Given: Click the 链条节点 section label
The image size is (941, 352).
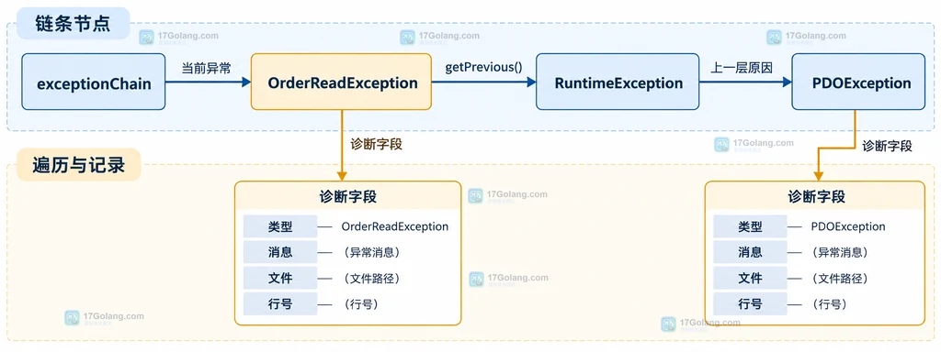Looking at the screenshot, I should click(x=73, y=24).
